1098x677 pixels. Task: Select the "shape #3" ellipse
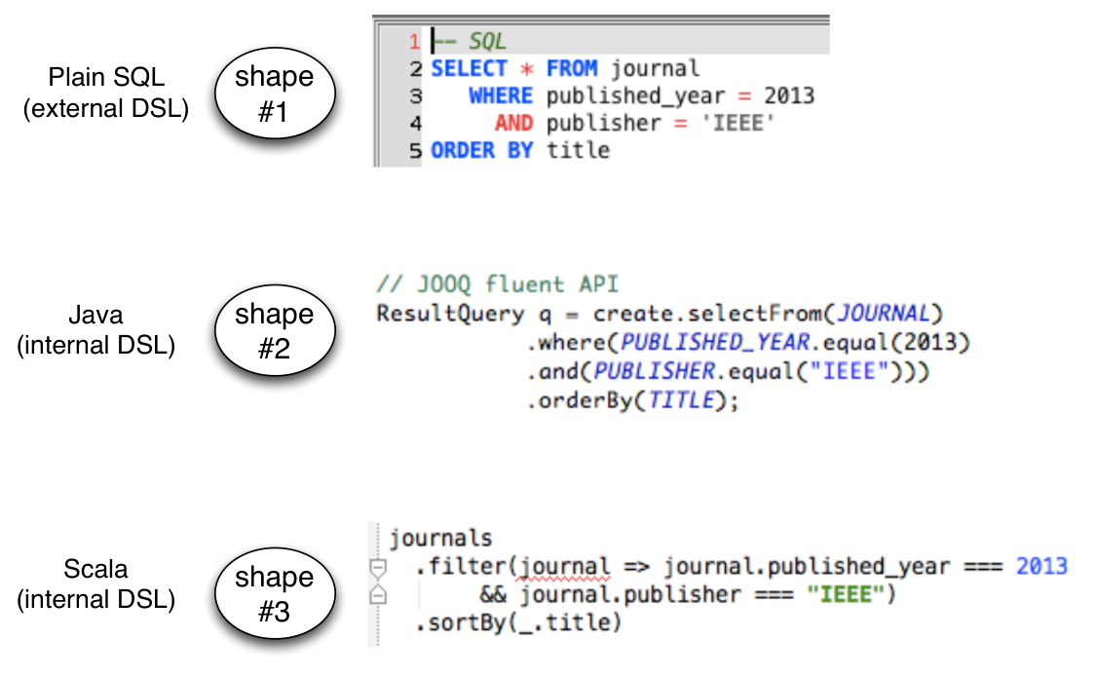pos(275,593)
